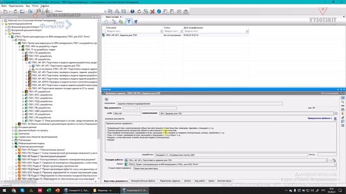Open the Вид menu
Viewport: 346px width, 194px height.
click(28, 6)
